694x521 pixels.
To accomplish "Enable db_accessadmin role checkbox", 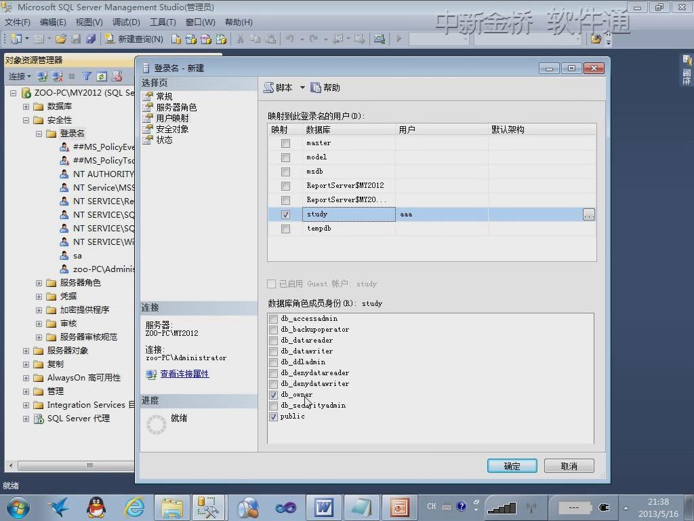I will (274, 319).
